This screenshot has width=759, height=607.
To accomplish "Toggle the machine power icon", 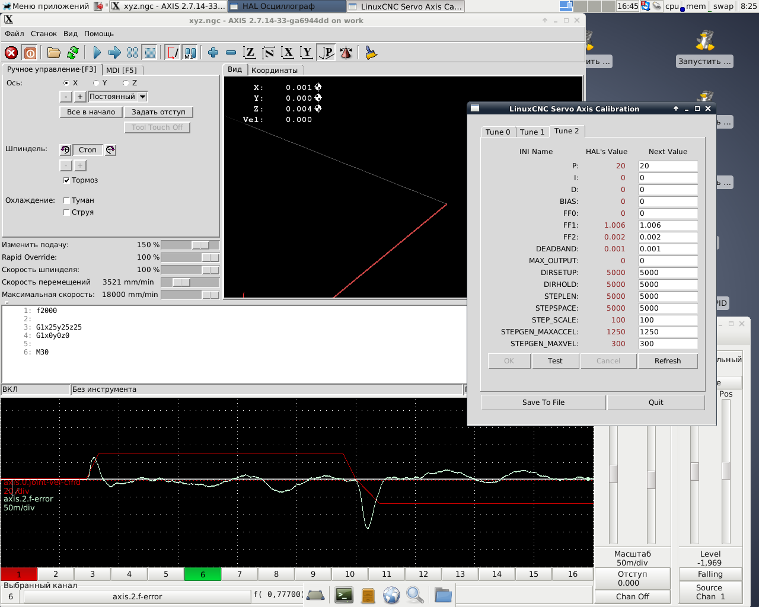I will (30, 53).
